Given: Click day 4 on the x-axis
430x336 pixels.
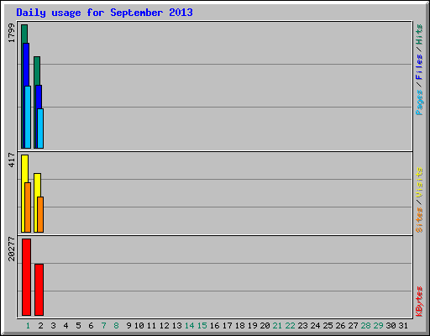Looking at the screenshot, I should (x=66, y=326).
